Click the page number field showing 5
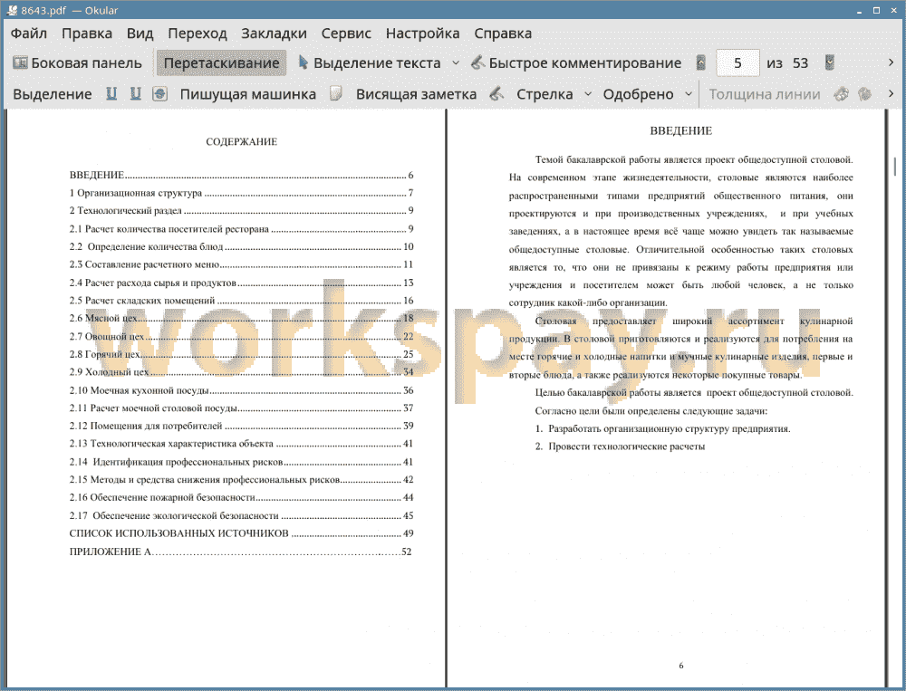906x691 pixels. [737, 63]
